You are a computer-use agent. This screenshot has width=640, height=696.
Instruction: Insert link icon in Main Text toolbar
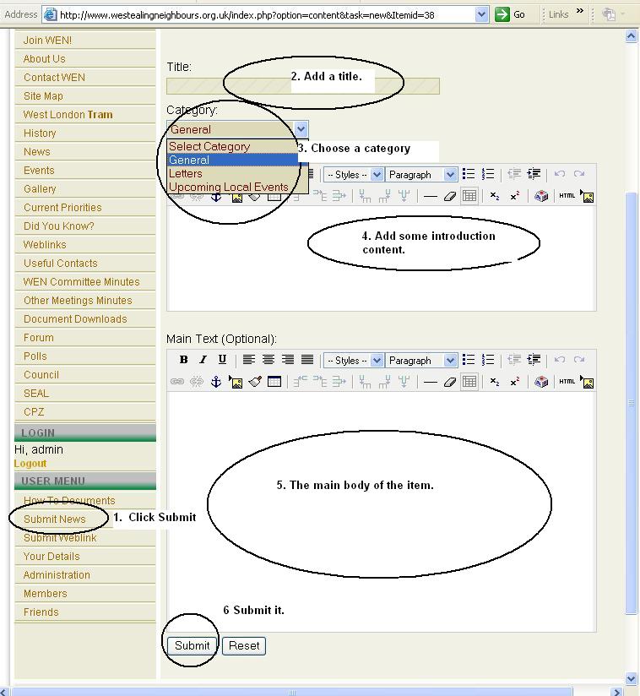pos(177,381)
